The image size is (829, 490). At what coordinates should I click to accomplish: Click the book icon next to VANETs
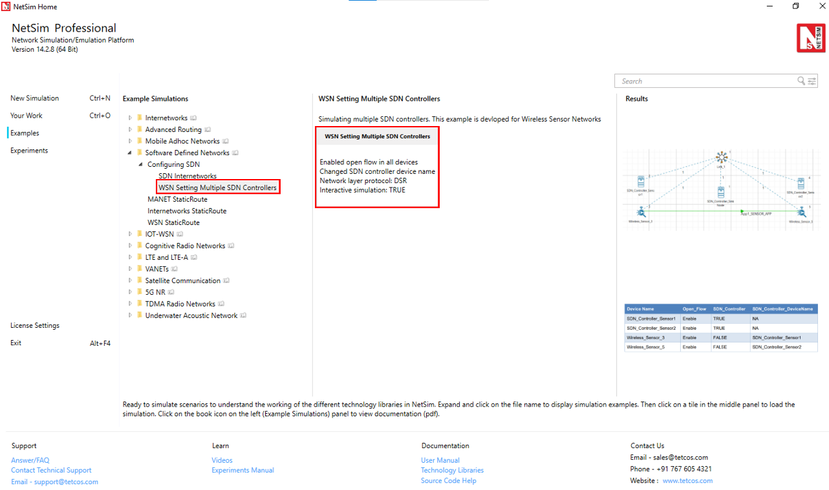pyautogui.click(x=175, y=269)
